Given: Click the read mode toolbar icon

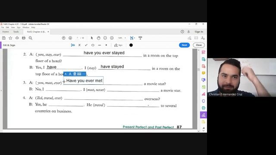Looking at the screenshot, I should [140, 38].
